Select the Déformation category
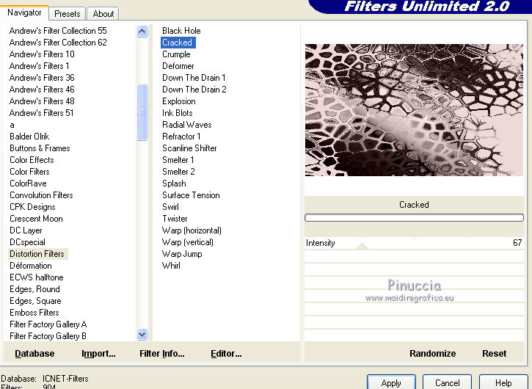 point(31,266)
